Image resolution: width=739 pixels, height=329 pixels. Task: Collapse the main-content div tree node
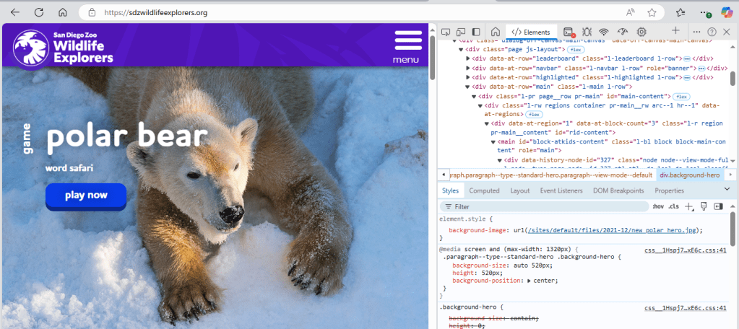click(474, 96)
